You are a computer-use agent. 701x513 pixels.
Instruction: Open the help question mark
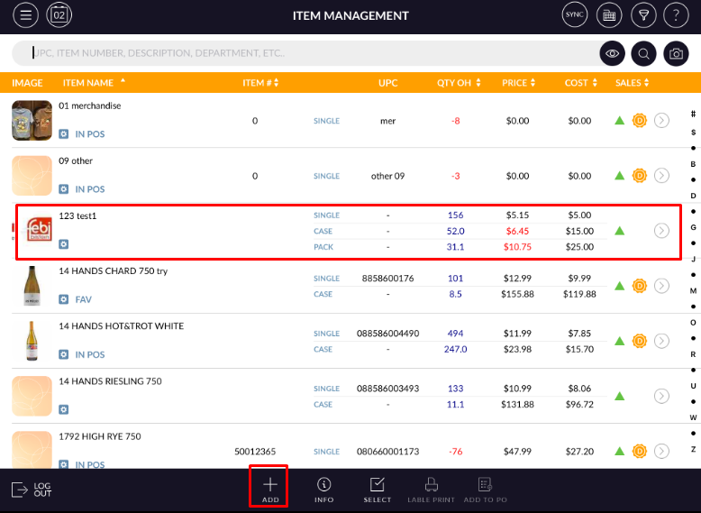pos(676,15)
